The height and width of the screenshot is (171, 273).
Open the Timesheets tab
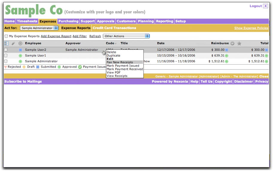[x=27, y=21]
